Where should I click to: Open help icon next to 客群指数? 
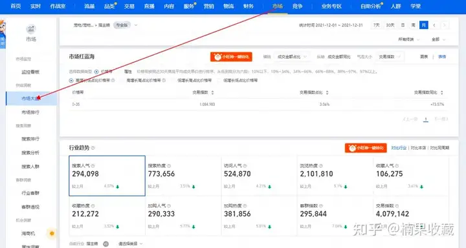click(x=321, y=206)
